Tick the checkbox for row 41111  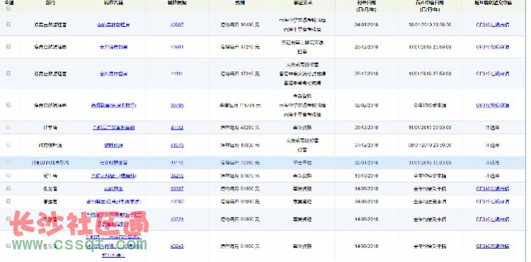click(8, 73)
